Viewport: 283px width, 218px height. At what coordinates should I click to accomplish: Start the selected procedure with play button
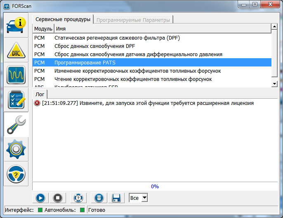coord(40,198)
